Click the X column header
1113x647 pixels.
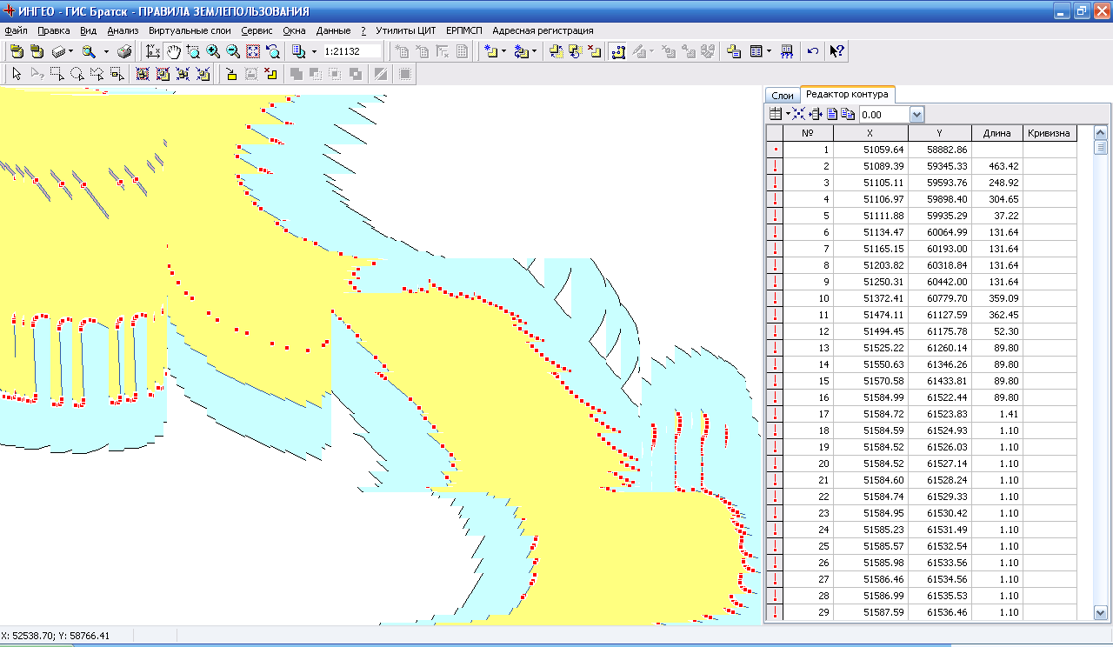coord(870,133)
